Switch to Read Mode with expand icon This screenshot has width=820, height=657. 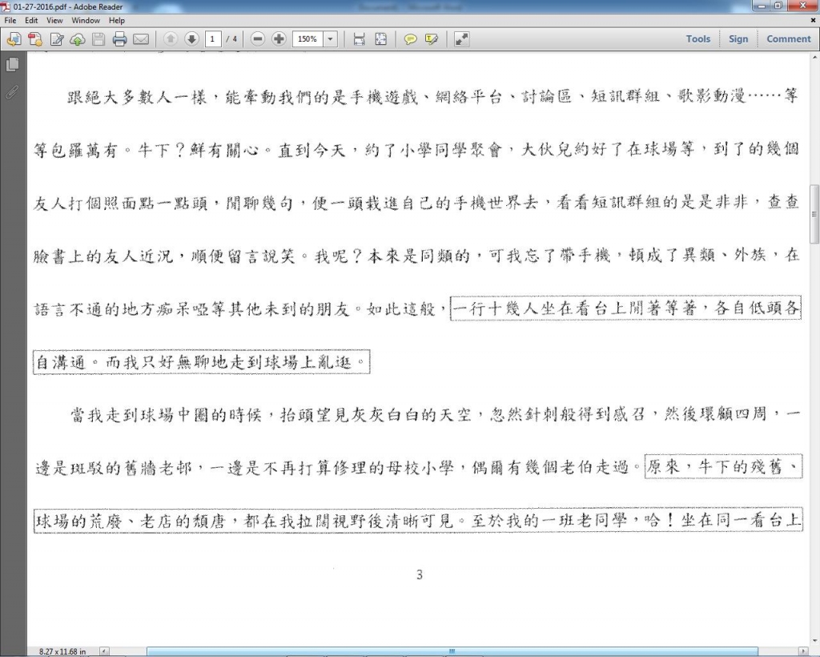point(461,39)
